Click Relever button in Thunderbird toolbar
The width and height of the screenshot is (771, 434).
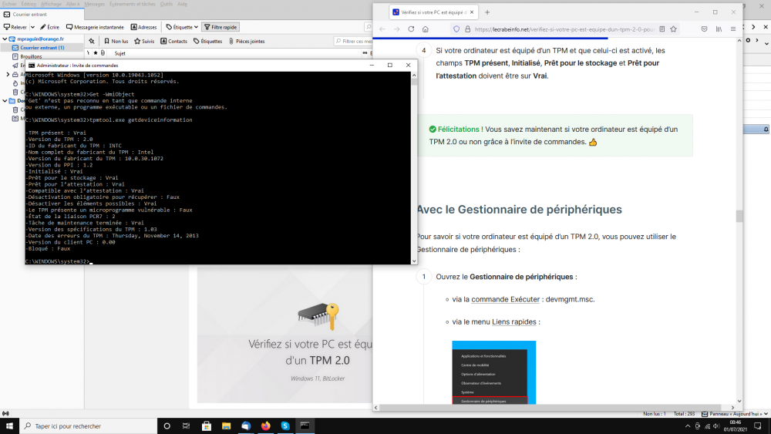point(15,27)
